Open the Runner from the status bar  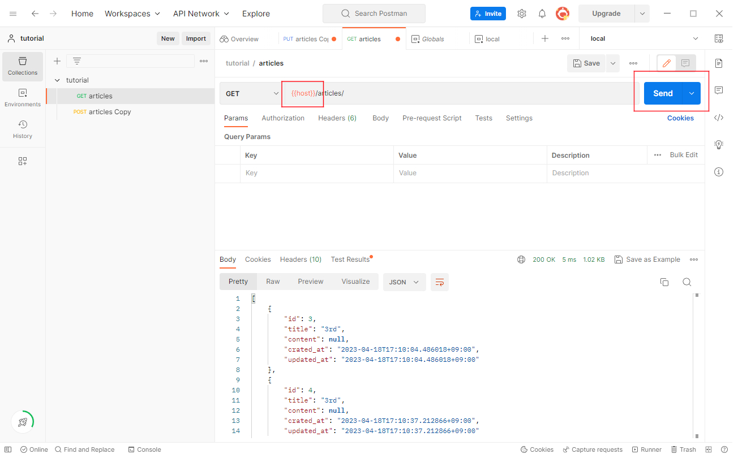[647, 449]
